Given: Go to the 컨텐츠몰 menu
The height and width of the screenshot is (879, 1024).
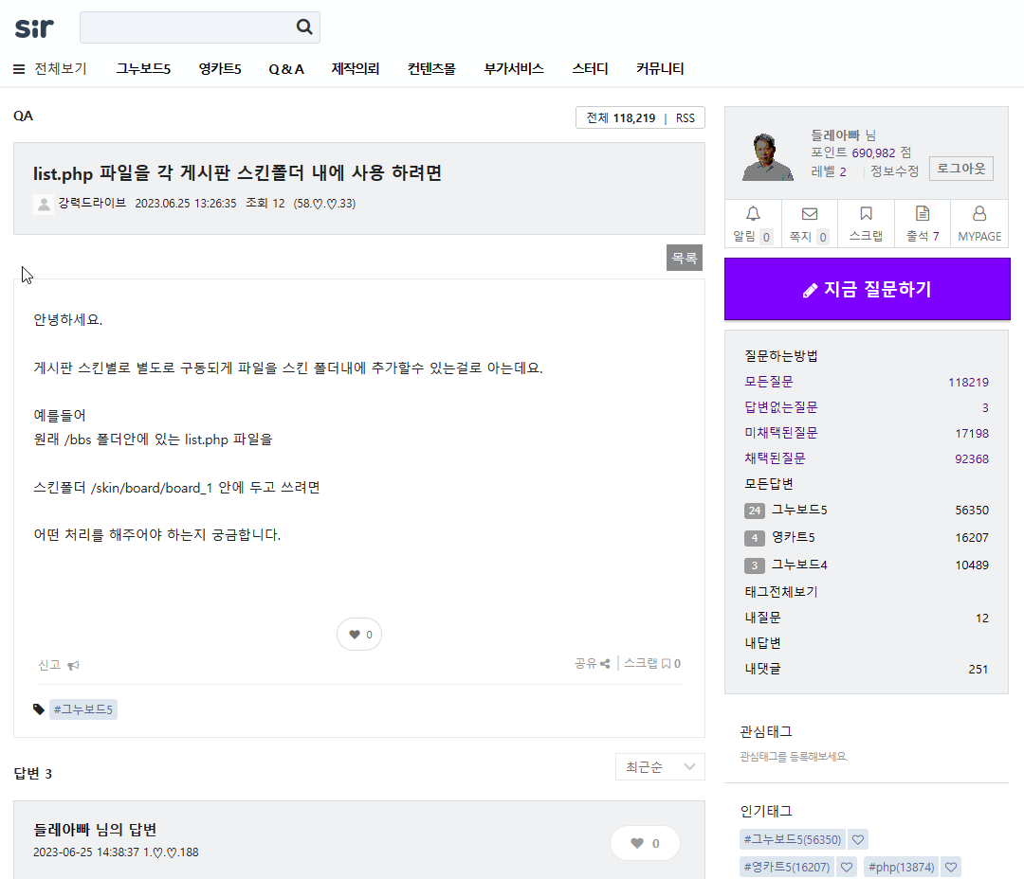Looking at the screenshot, I should [x=431, y=69].
